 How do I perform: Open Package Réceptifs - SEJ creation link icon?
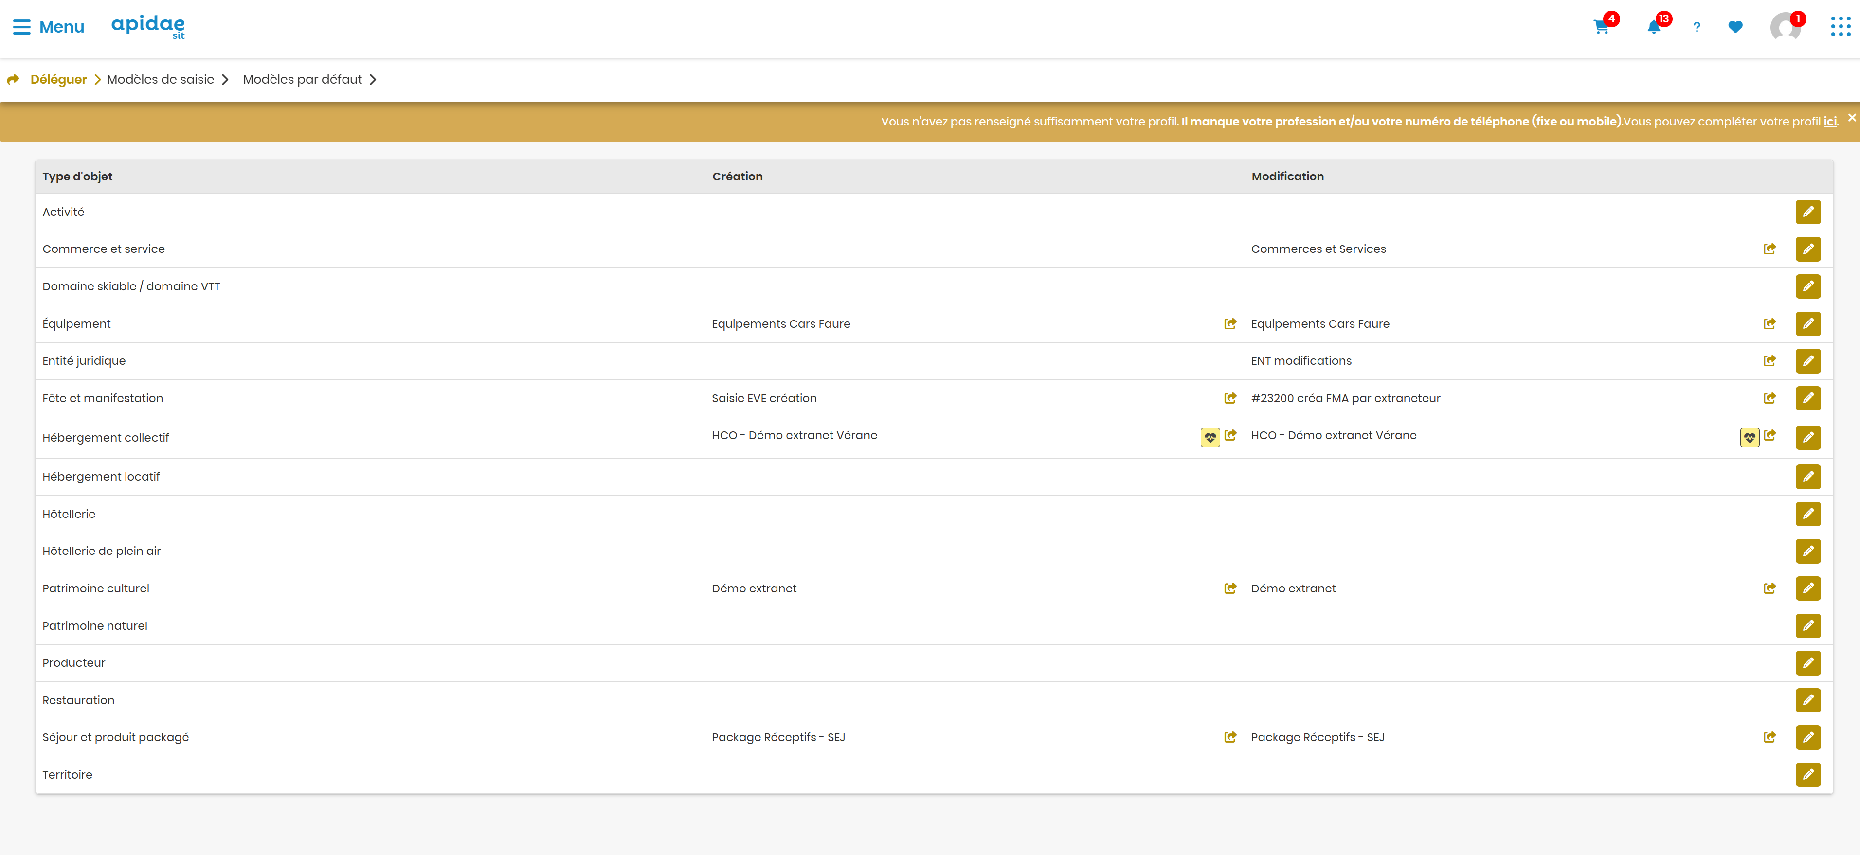(x=1230, y=737)
